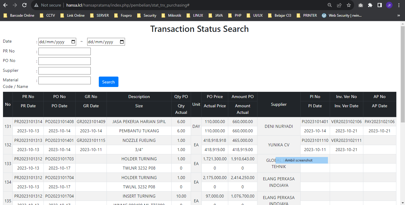Click the Material Code / Name field

(x=64, y=80)
